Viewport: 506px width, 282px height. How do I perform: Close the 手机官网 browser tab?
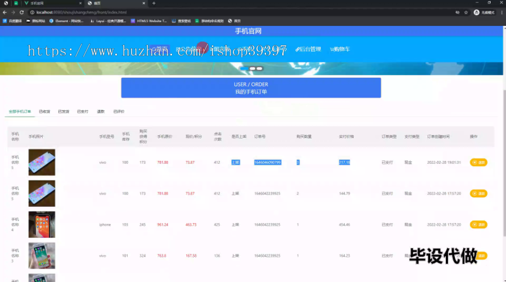[x=80, y=3]
